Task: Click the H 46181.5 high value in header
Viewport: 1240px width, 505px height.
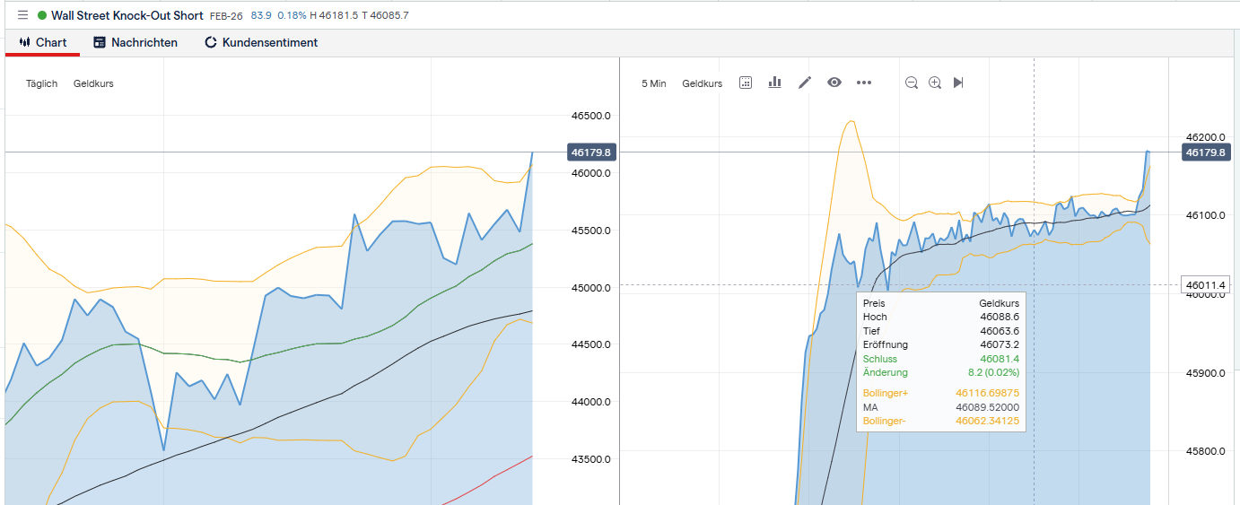Action: [333, 16]
